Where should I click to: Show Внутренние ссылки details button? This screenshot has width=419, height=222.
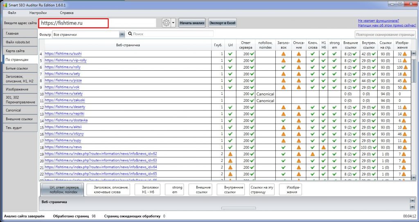231,190
